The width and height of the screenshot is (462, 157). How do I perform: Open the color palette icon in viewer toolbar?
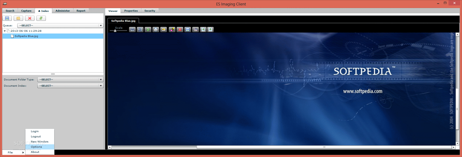click(196, 29)
